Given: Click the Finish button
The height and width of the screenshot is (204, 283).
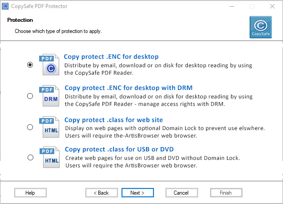Looking at the screenshot, I should tap(226, 193).
